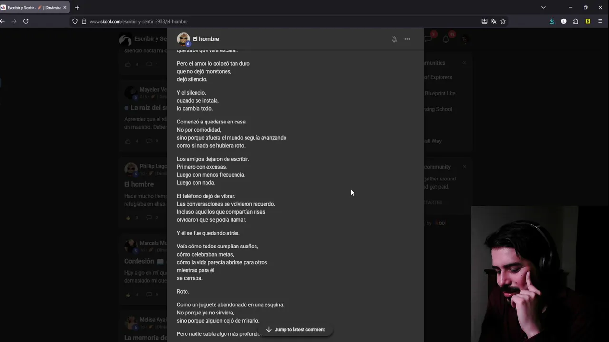Image resolution: width=609 pixels, height=342 pixels.
Task: Click Jump to latest comment
Action: (x=295, y=330)
